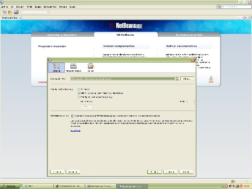Open the General options category
The width and height of the screenshot is (252, 189).
[56, 68]
